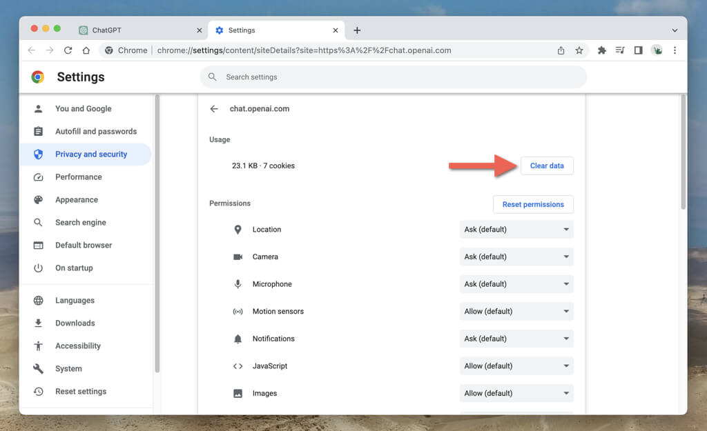Expand the JavaScript permission dropdown

(516, 366)
